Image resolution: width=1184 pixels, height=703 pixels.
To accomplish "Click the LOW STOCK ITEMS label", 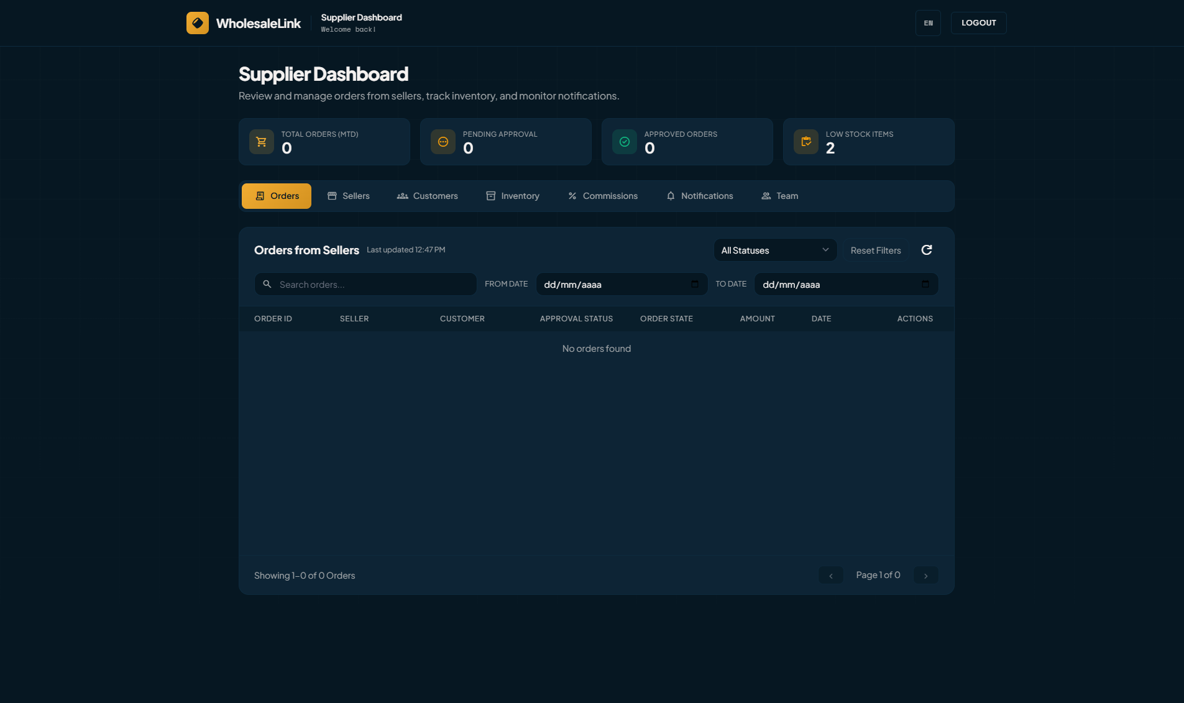I will [860, 134].
